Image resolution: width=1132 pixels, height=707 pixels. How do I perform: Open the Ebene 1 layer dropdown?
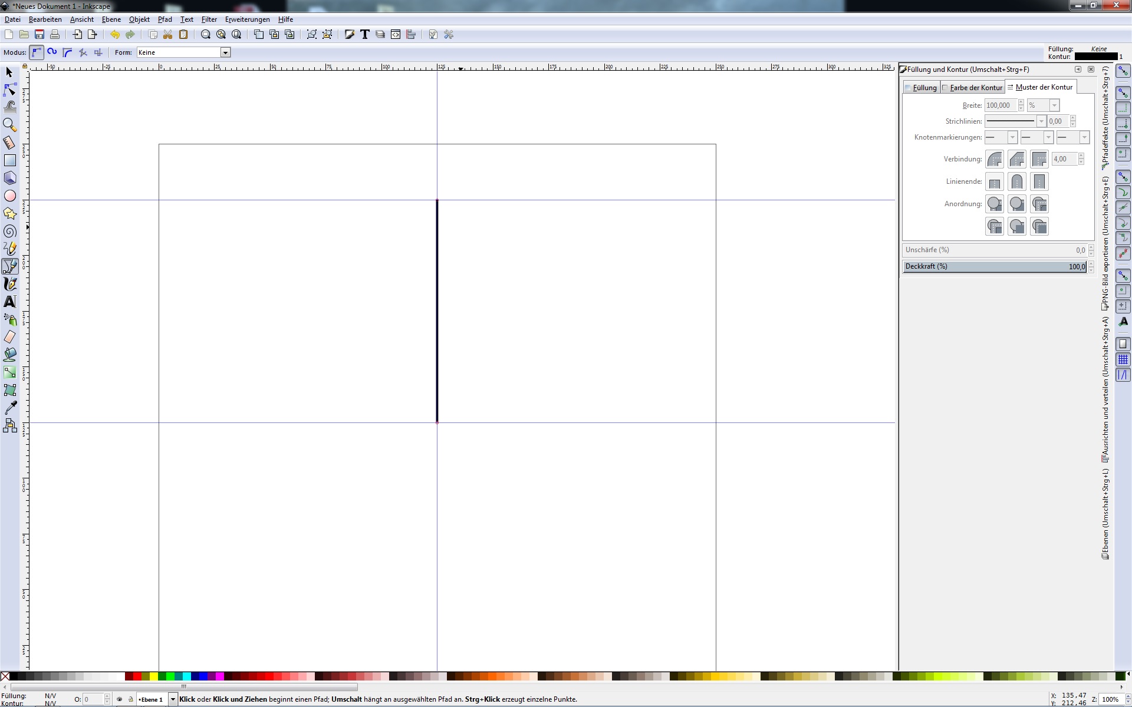(x=173, y=699)
